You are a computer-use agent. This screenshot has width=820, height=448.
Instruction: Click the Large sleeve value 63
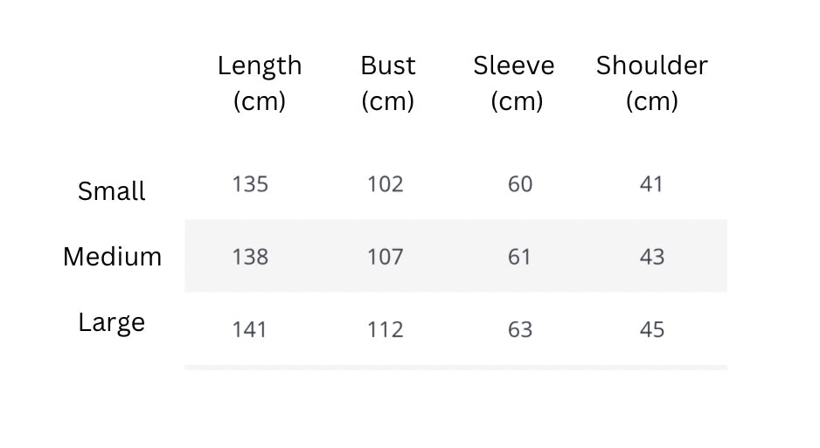click(x=519, y=329)
